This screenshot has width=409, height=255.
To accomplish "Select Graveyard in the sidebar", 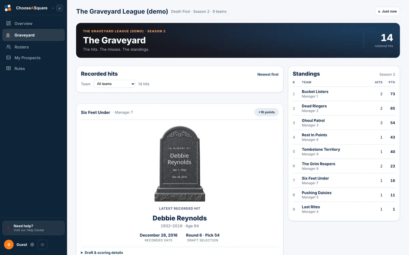I will point(33,35).
